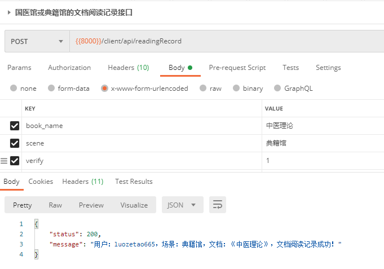This screenshot has height=269, width=384.
Task: Show response in Raw view
Action: 55,205
